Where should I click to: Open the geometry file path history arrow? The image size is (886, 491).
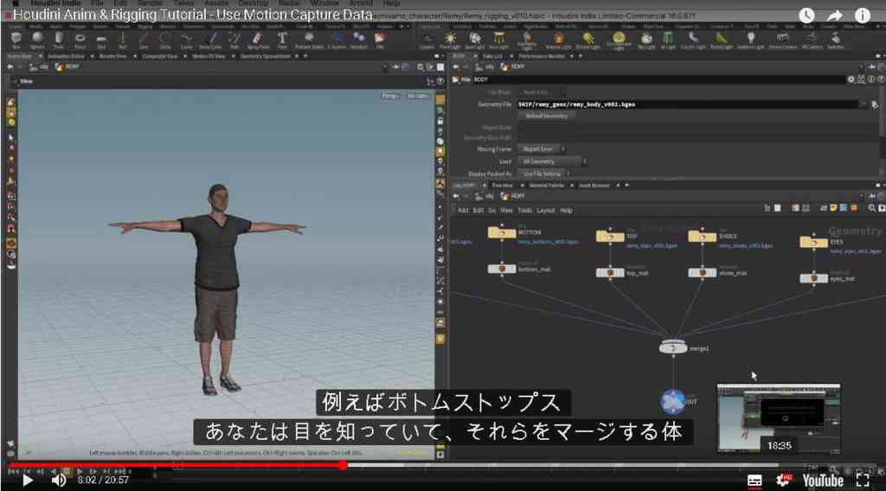coord(863,105)
